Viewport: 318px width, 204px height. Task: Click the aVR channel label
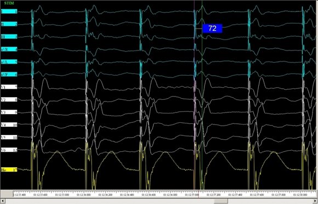[9, 49]
